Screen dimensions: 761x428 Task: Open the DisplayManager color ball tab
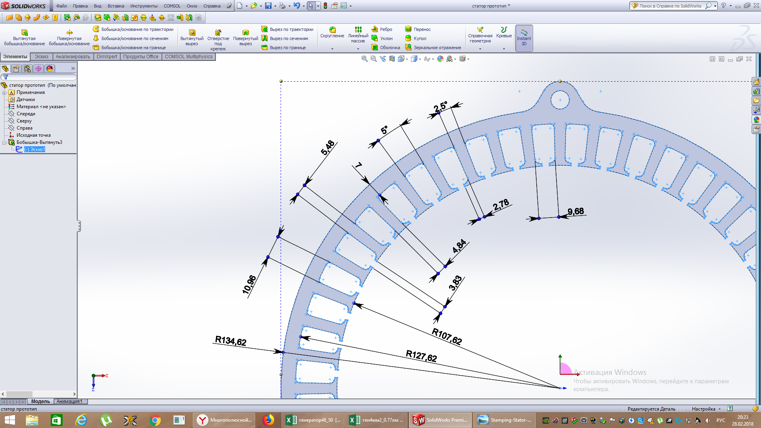coord(50,69)
